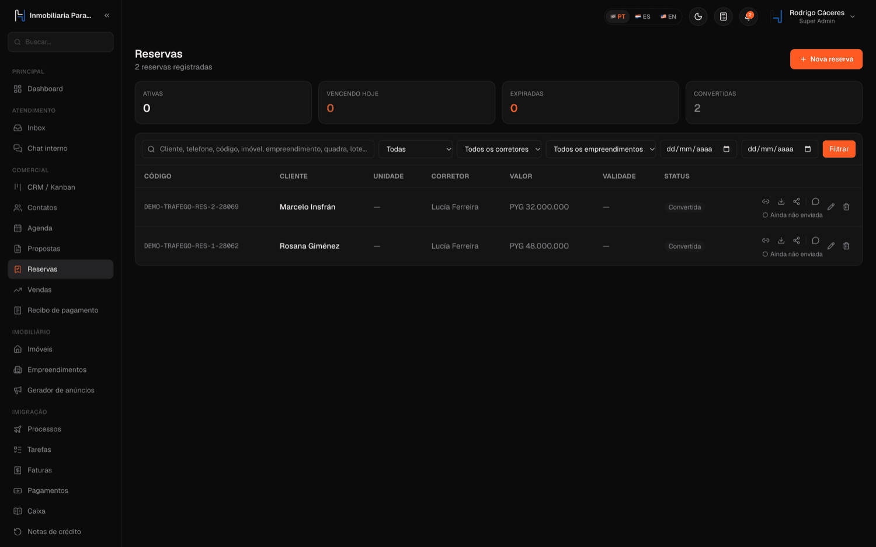Delete Marcelo Insfrán's reservation

[846, 207]
